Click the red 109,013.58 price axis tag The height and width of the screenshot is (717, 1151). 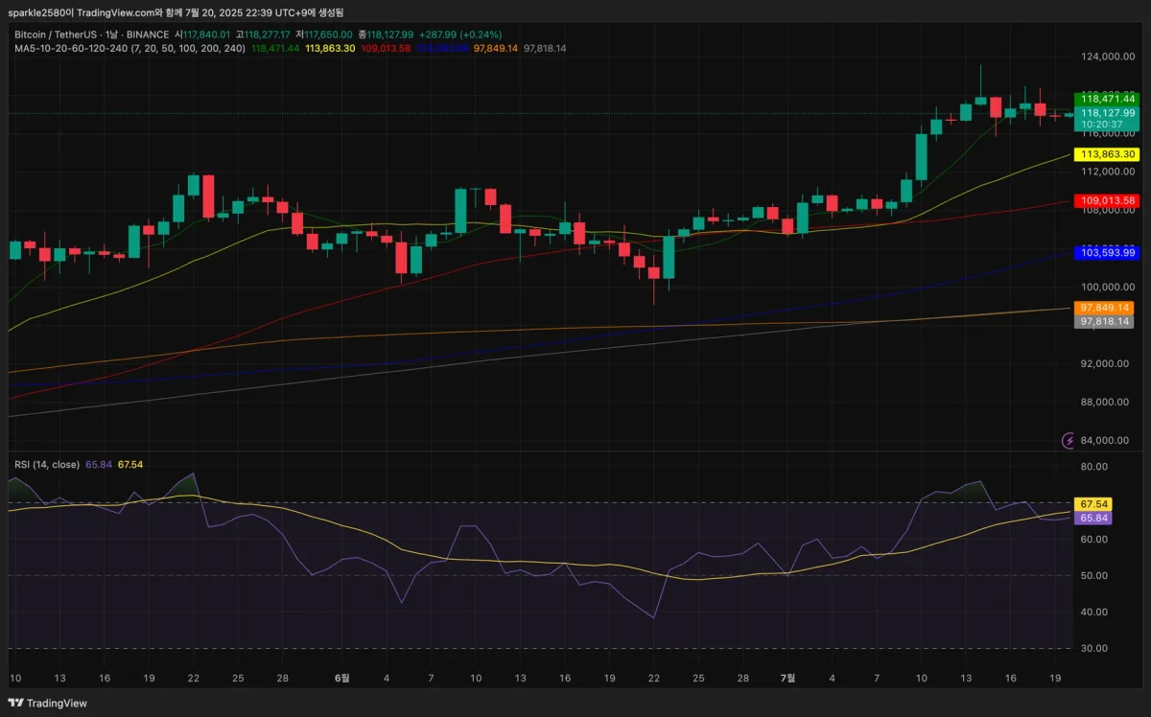[1107, 200]
